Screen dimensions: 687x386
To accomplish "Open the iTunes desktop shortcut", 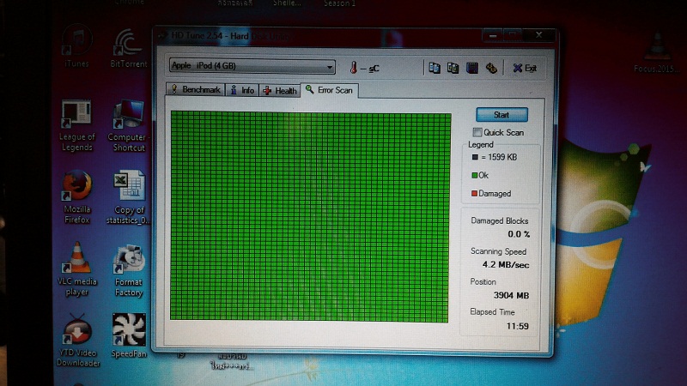I will point(77,45).
